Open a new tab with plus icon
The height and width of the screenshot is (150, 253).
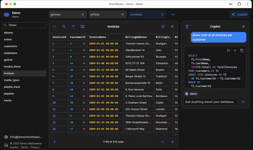tap(173, 15)
